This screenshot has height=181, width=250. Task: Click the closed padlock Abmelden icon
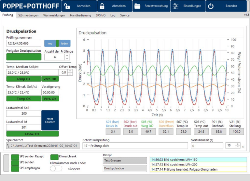click(x=102, y=6)
